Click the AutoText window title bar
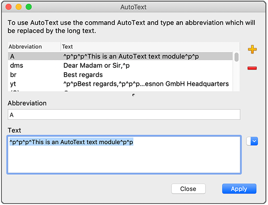The height and width of the screenshot is (205, 268). [133, 7]
